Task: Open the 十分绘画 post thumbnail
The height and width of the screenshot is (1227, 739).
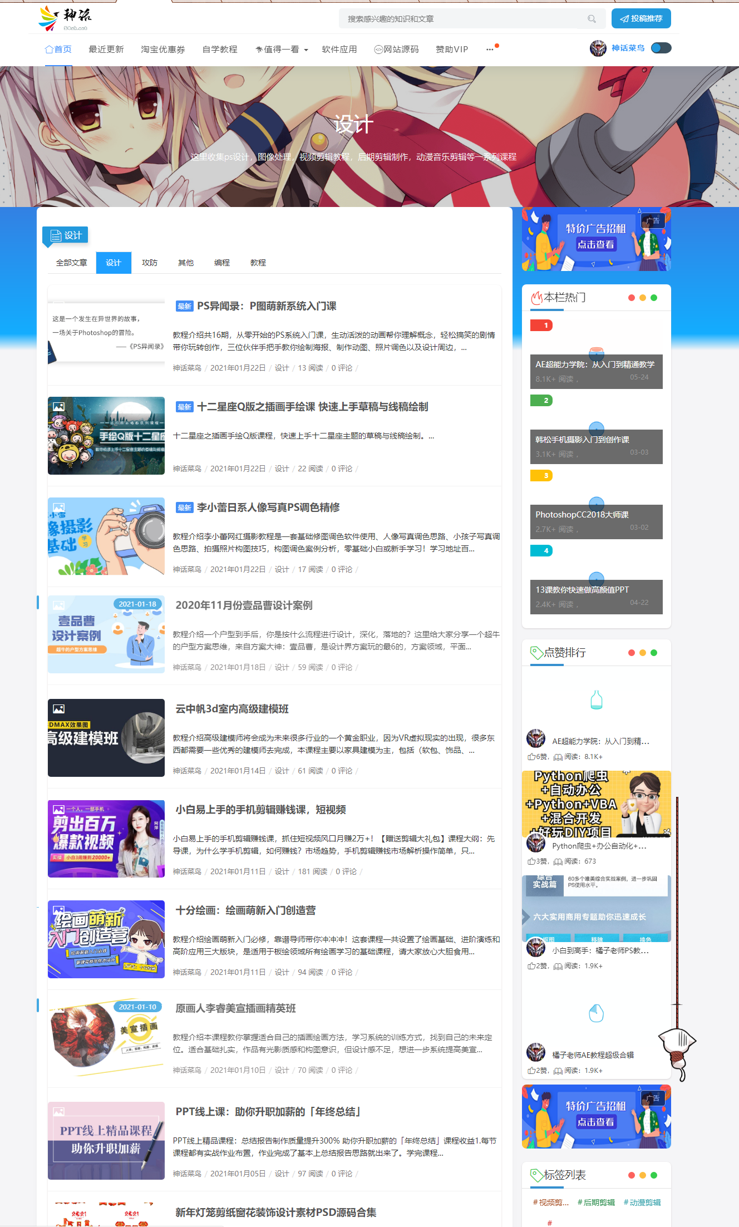Action: point(106,939)
